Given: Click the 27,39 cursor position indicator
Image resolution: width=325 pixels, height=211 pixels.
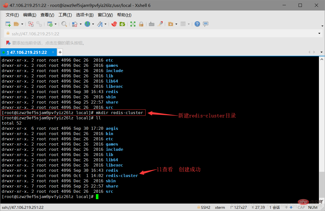Looking at the screenshot, I should pyautogui.click(x=258, y=207).
